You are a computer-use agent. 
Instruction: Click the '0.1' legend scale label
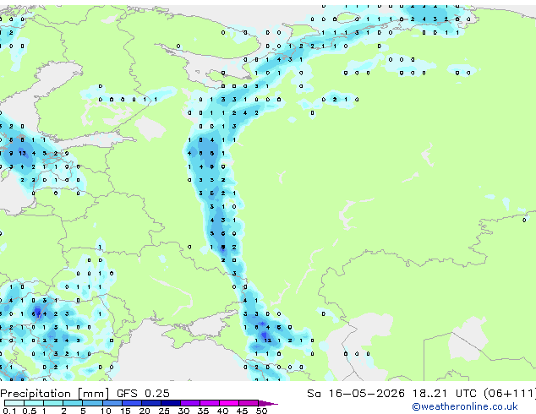pyautogui.click(x=9, y=411)
